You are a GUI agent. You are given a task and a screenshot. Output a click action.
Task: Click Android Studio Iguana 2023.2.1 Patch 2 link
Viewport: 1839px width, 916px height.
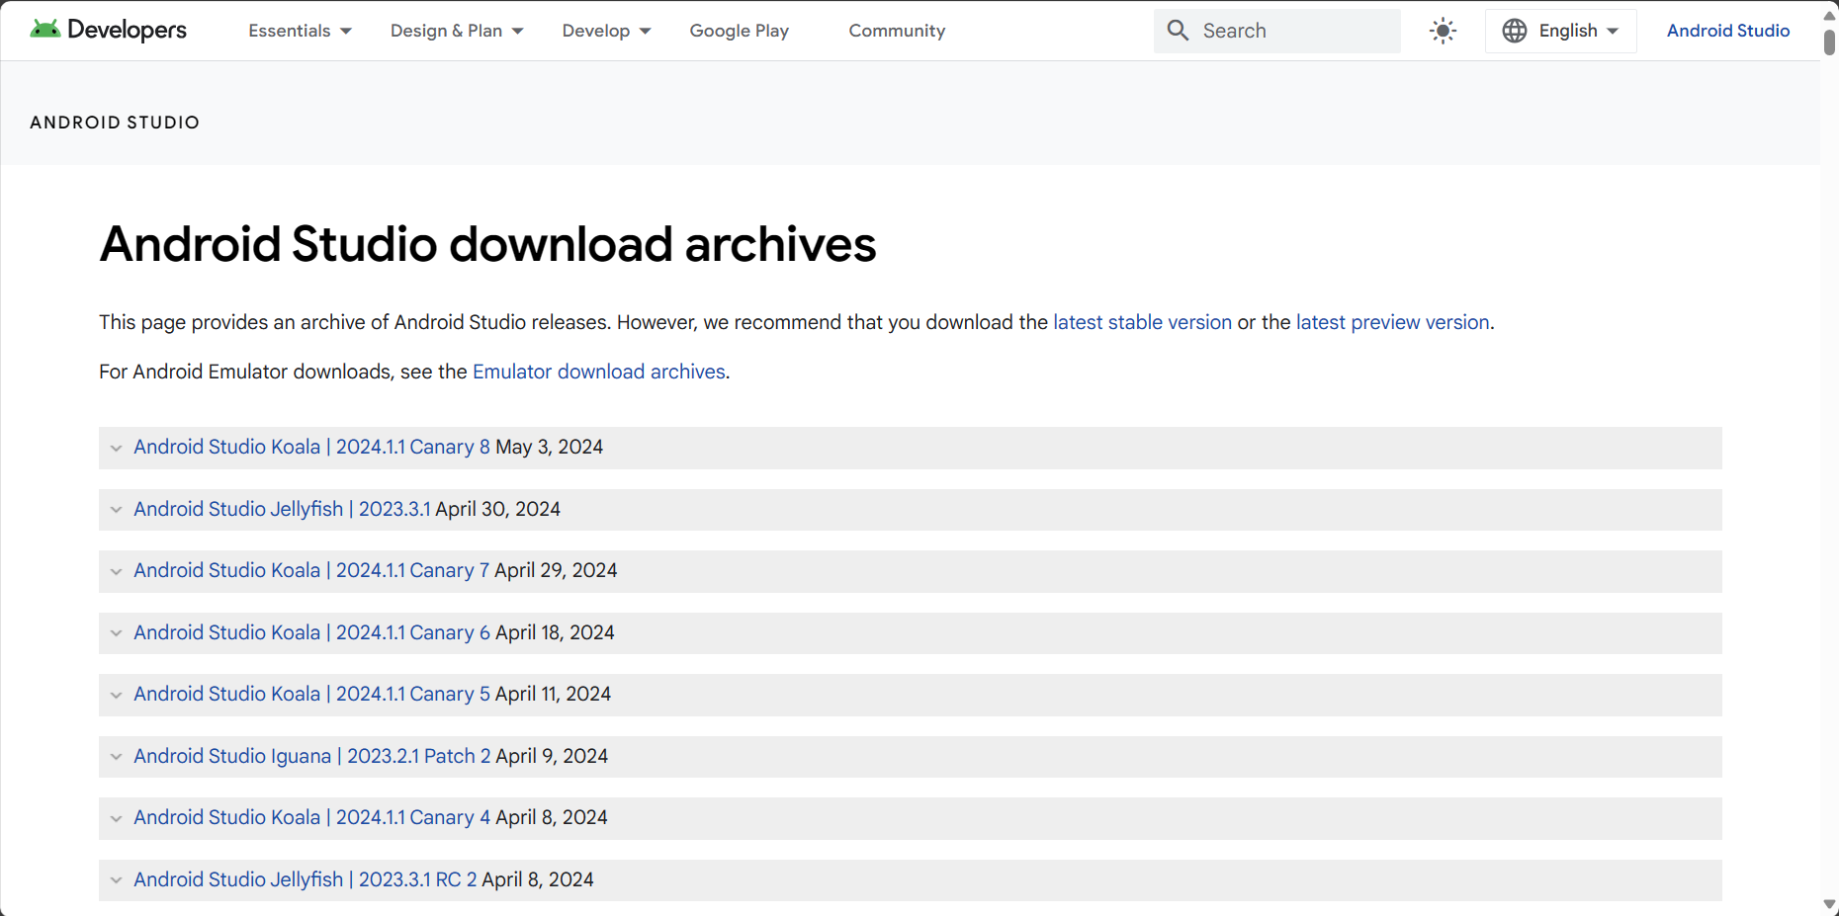click(312, 756)
